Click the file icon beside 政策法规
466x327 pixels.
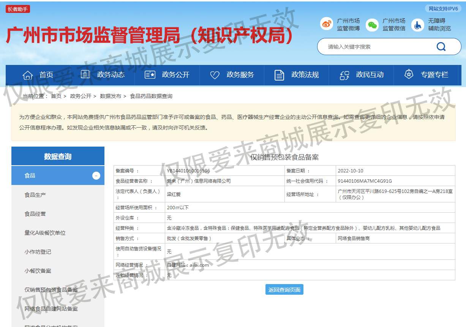coord(279,75)
